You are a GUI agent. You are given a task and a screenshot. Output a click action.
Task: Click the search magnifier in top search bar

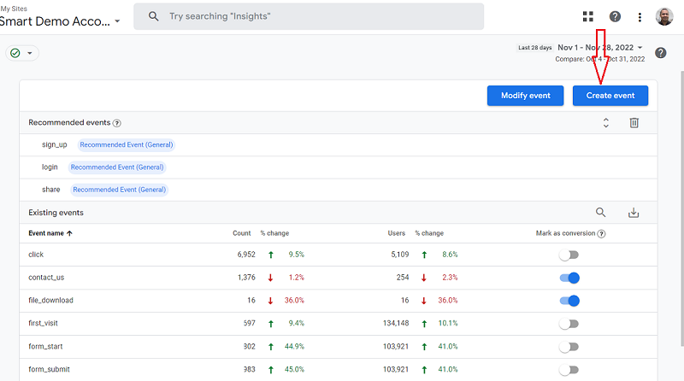(x=153, y=16)
